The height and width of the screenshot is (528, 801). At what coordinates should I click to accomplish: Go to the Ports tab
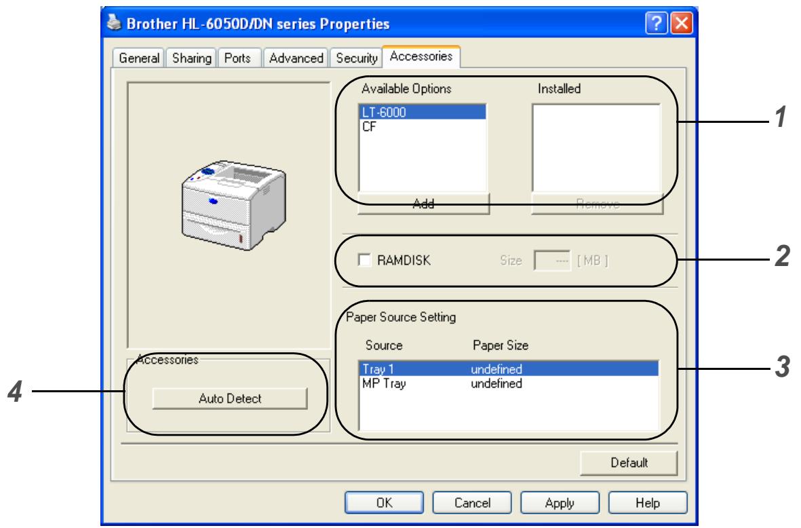[237, 58]
